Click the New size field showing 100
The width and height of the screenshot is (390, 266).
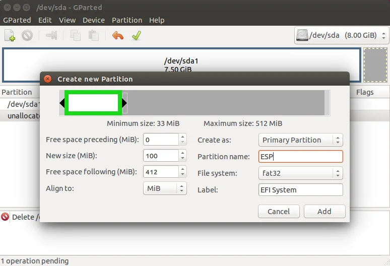tap(161, 156)
